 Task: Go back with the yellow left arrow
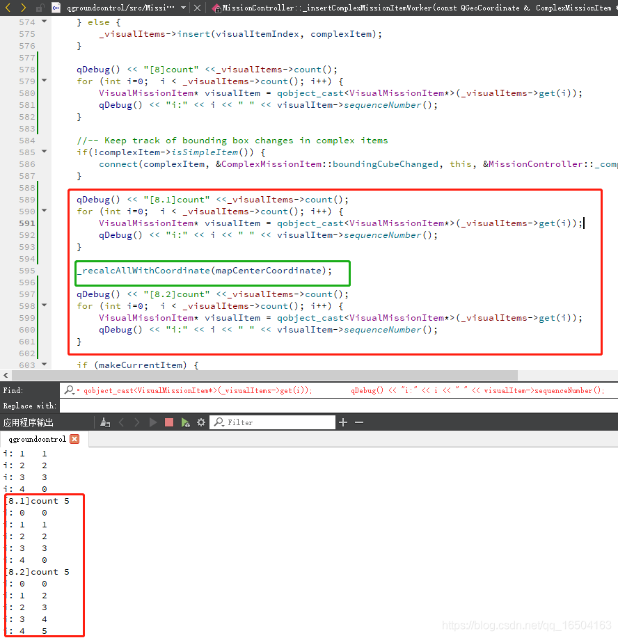pos(8,8)
